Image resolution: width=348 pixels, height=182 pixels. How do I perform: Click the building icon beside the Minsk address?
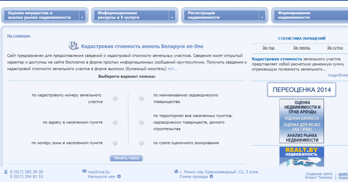point(176,171)
